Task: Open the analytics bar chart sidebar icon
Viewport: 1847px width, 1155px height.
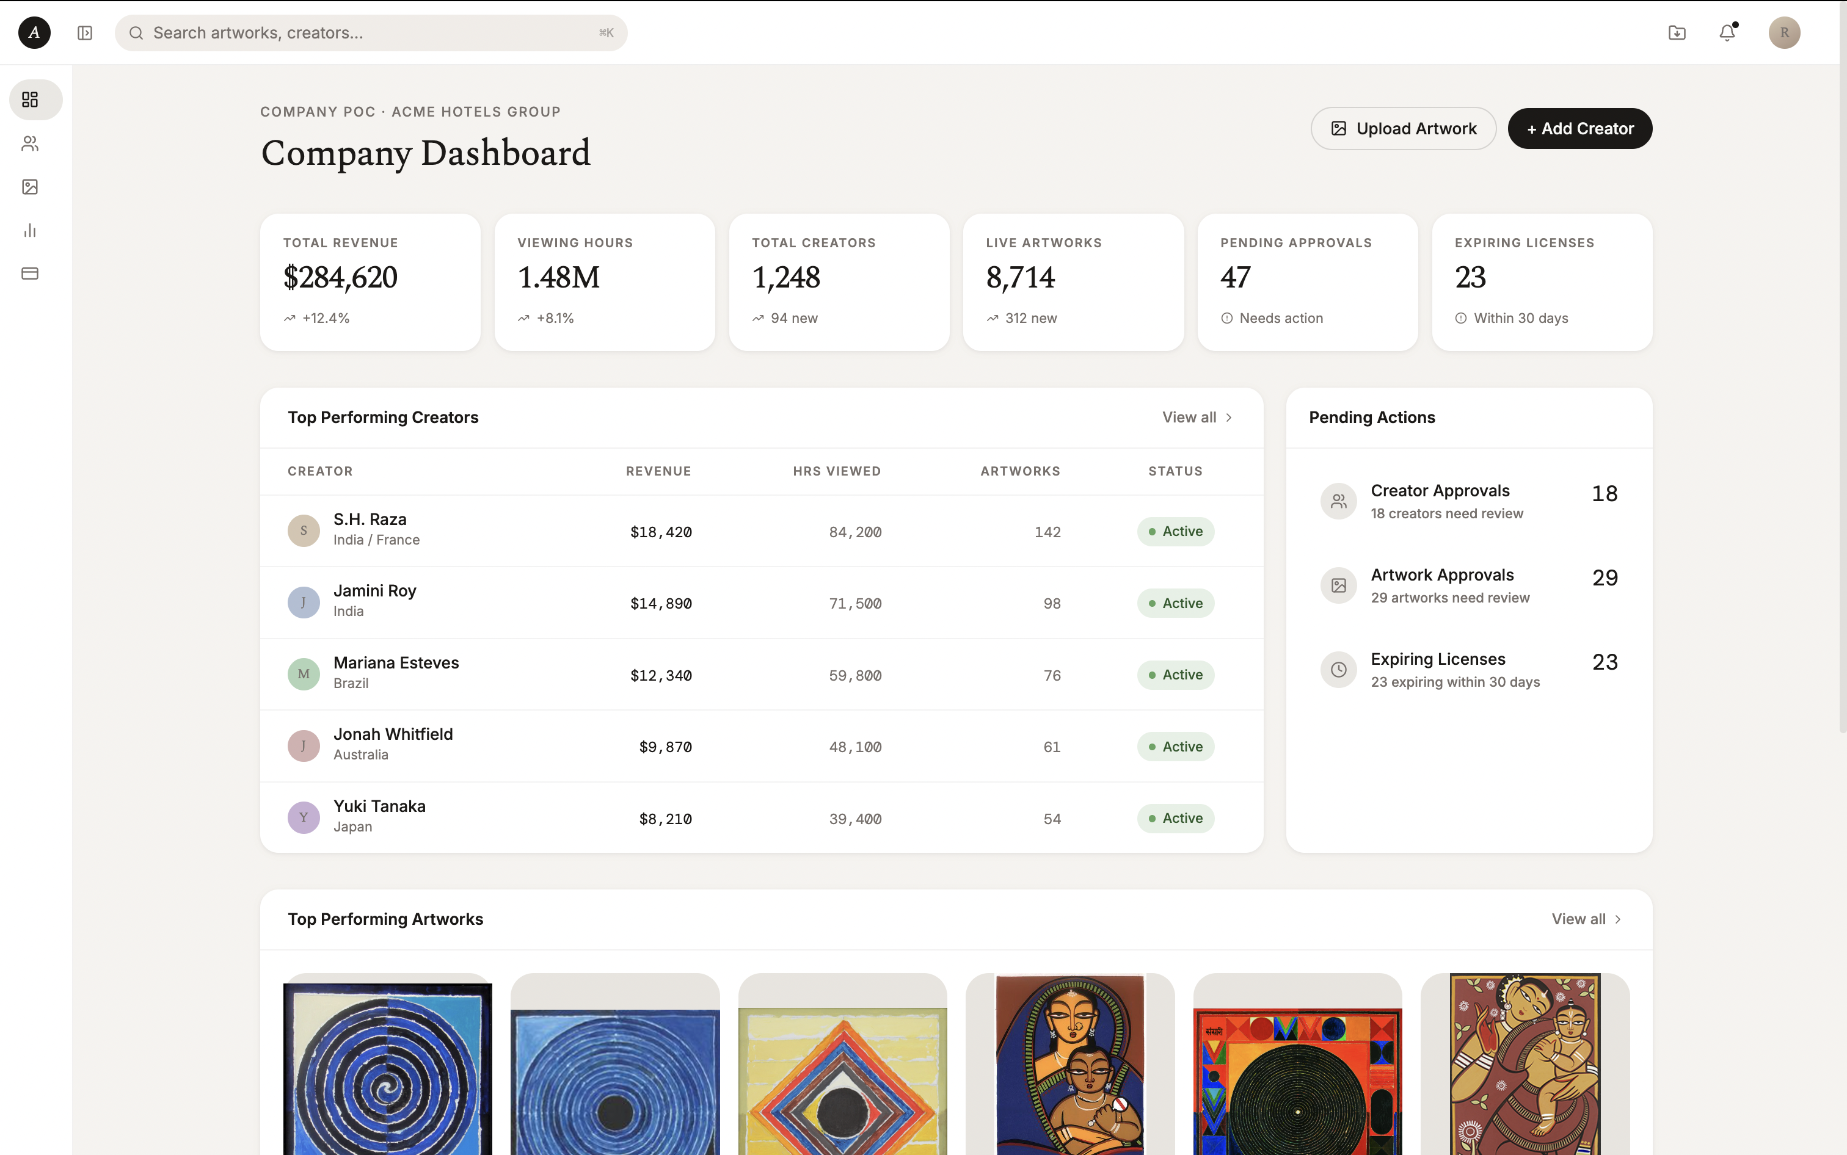Action: pyautogui.click(x=30, y=231)
